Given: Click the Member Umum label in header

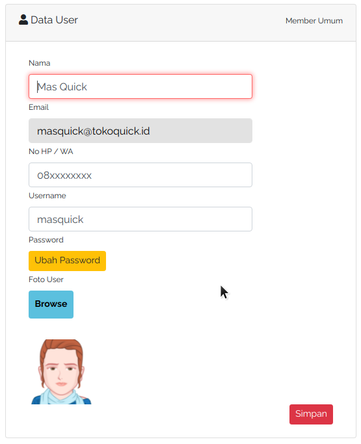Looking at the screenshot, I should 314,21.
